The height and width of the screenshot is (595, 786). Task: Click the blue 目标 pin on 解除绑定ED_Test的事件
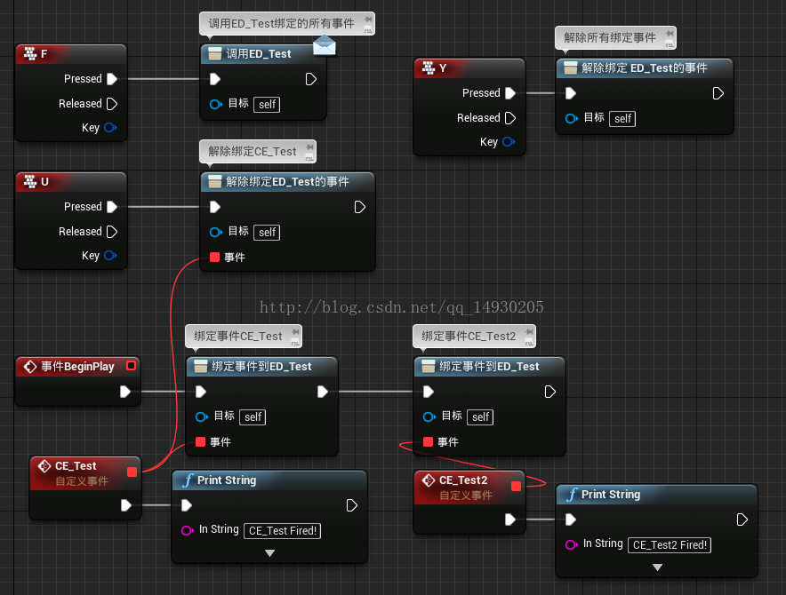pos(215,232)
